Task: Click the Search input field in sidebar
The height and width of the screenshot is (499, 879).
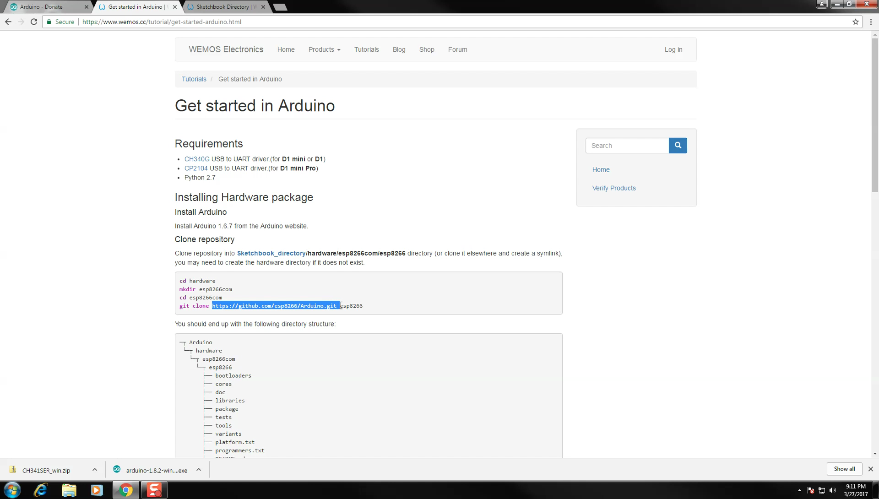Action: 627,146
